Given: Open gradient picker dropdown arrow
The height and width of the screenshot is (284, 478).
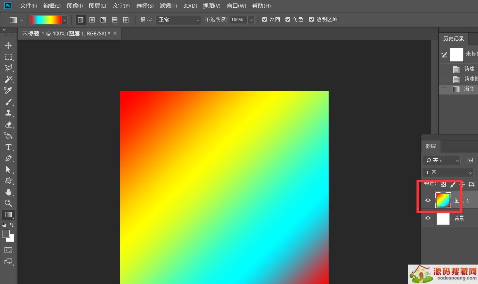Looking at the screenshot, I should pos(64,20).
